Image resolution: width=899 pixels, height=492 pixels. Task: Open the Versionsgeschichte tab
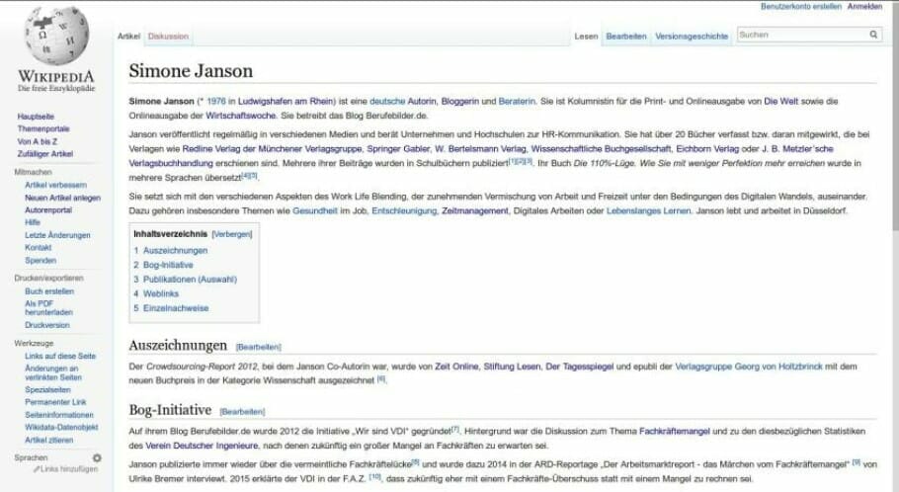click(x=692, y=37)
